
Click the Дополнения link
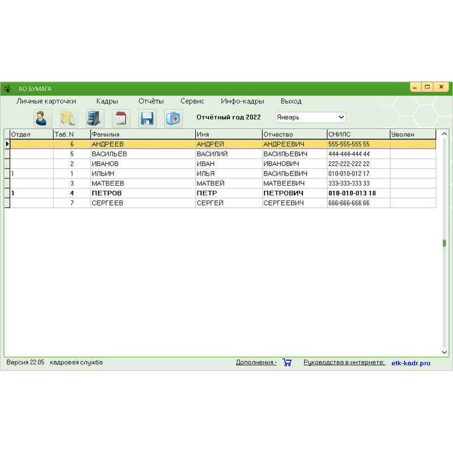tap(256, 362)
